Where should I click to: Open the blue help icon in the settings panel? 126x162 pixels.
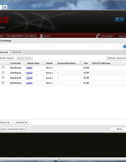click(x=125, y=47)
